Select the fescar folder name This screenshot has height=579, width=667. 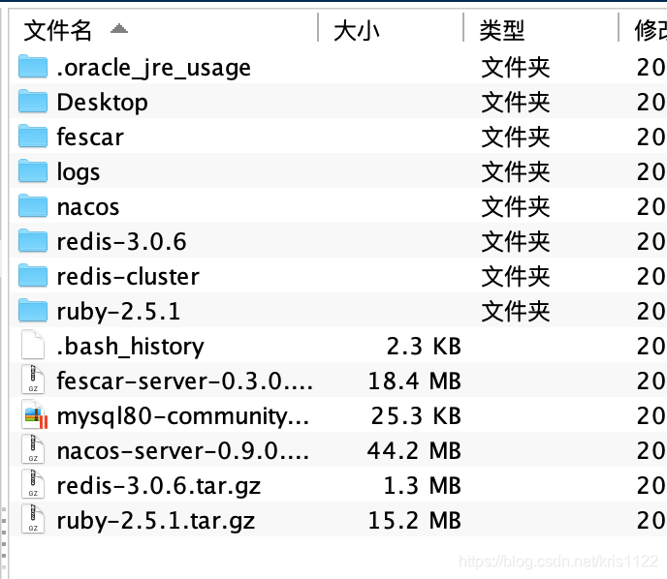click(x=90, y=137)
